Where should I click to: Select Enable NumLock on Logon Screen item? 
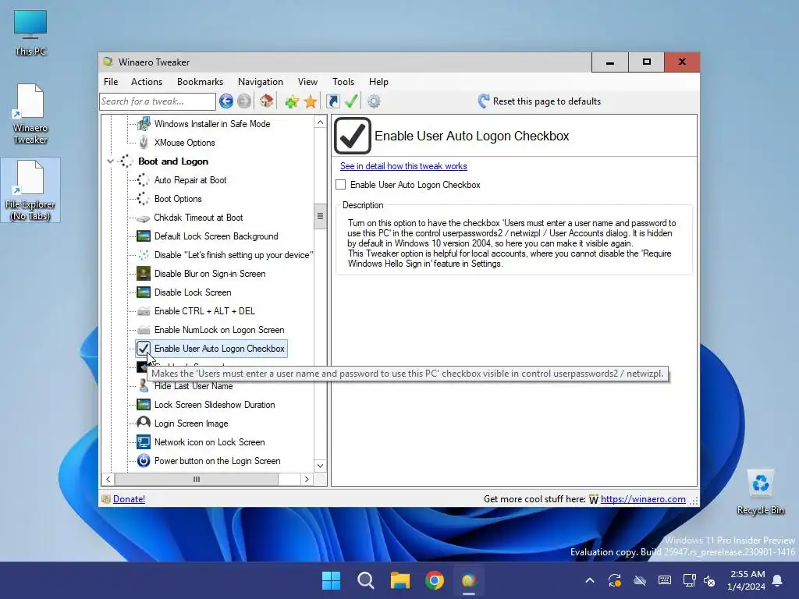tap(219, 330)
